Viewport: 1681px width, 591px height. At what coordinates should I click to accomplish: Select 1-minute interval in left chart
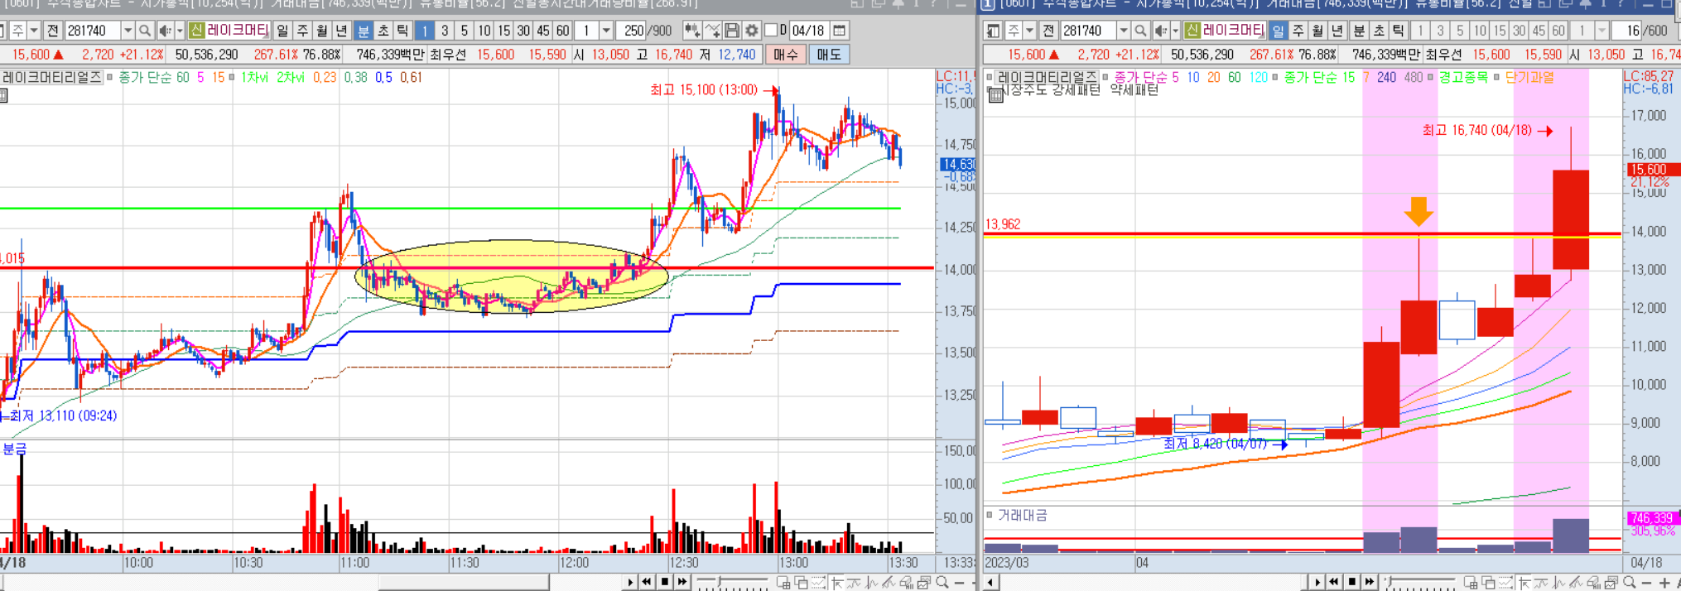click(x=424, y=31)
